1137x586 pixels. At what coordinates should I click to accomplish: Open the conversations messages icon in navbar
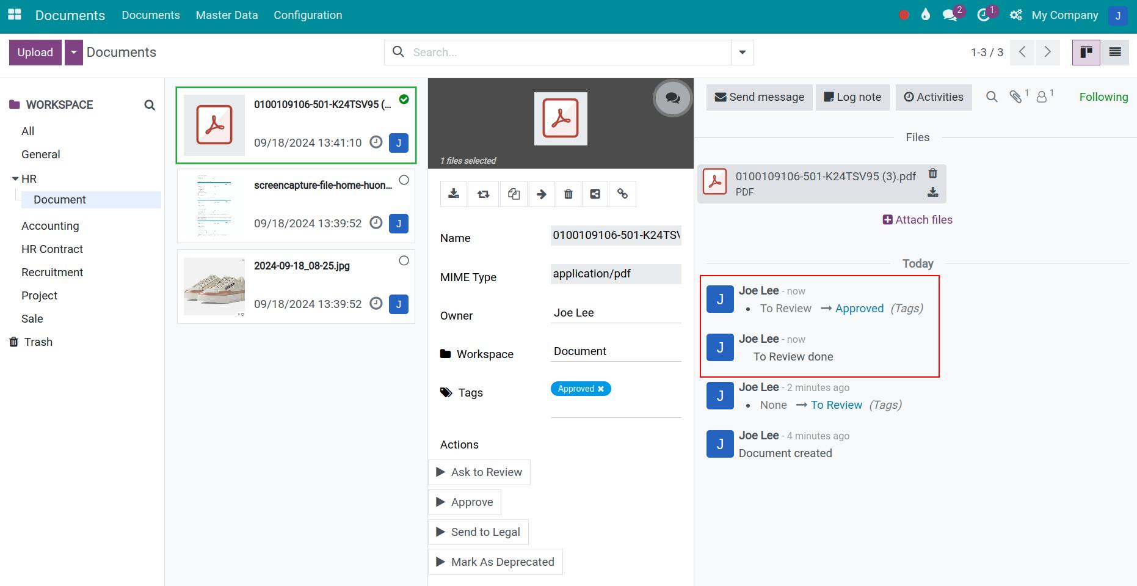951,15
